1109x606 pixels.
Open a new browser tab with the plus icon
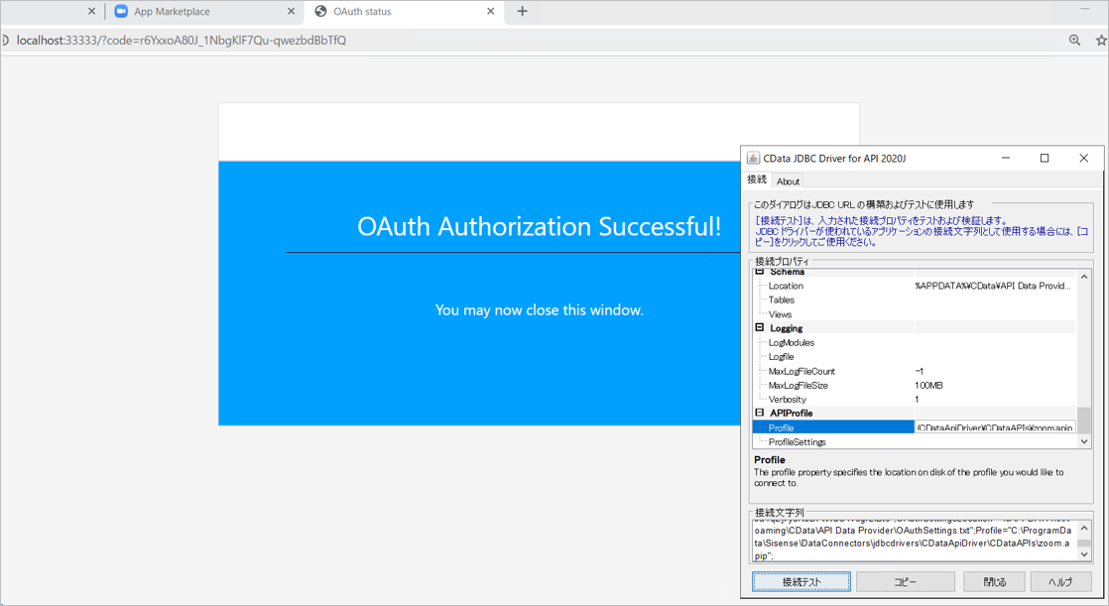click(522, 11)
